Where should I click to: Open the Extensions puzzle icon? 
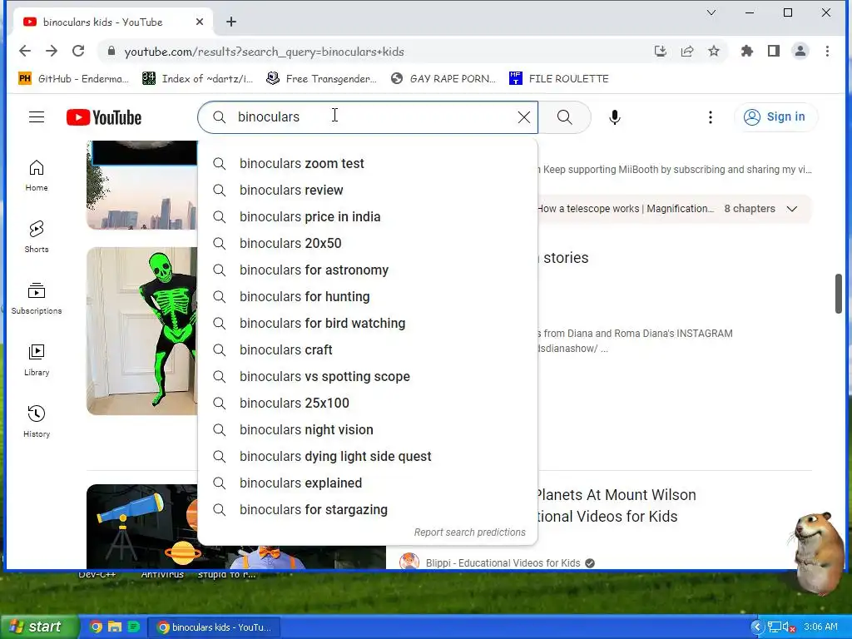(747, 51)
